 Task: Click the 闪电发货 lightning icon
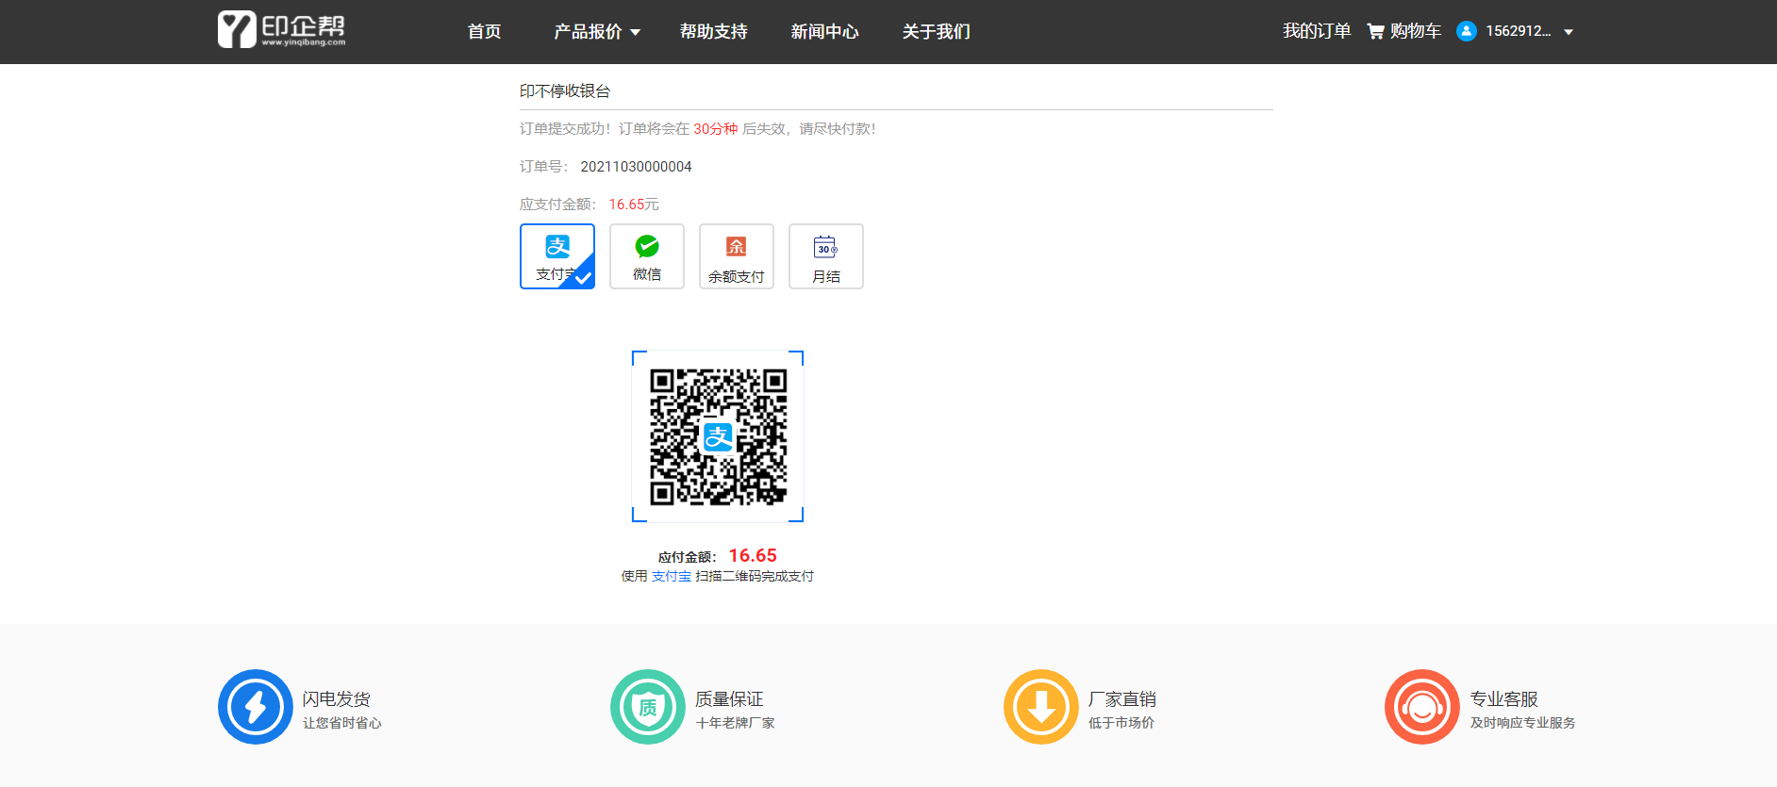256,707
